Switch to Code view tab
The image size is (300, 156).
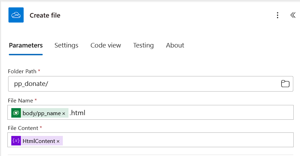click(106, 45)
